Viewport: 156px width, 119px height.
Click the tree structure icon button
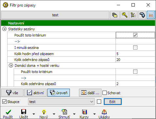[x=133, y=15]
